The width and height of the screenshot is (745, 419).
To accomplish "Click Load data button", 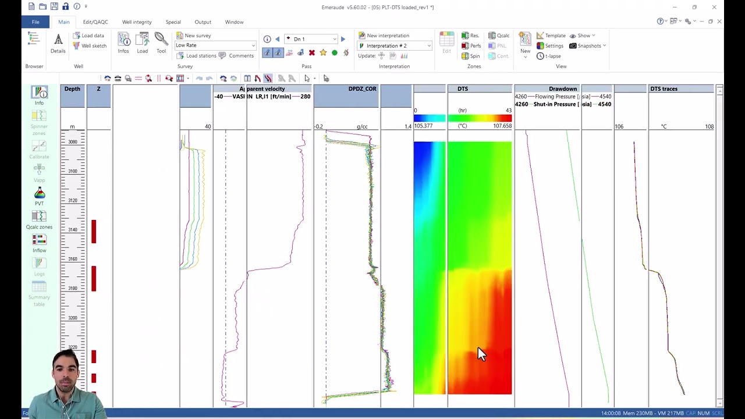I will click(x=88, y=35).
